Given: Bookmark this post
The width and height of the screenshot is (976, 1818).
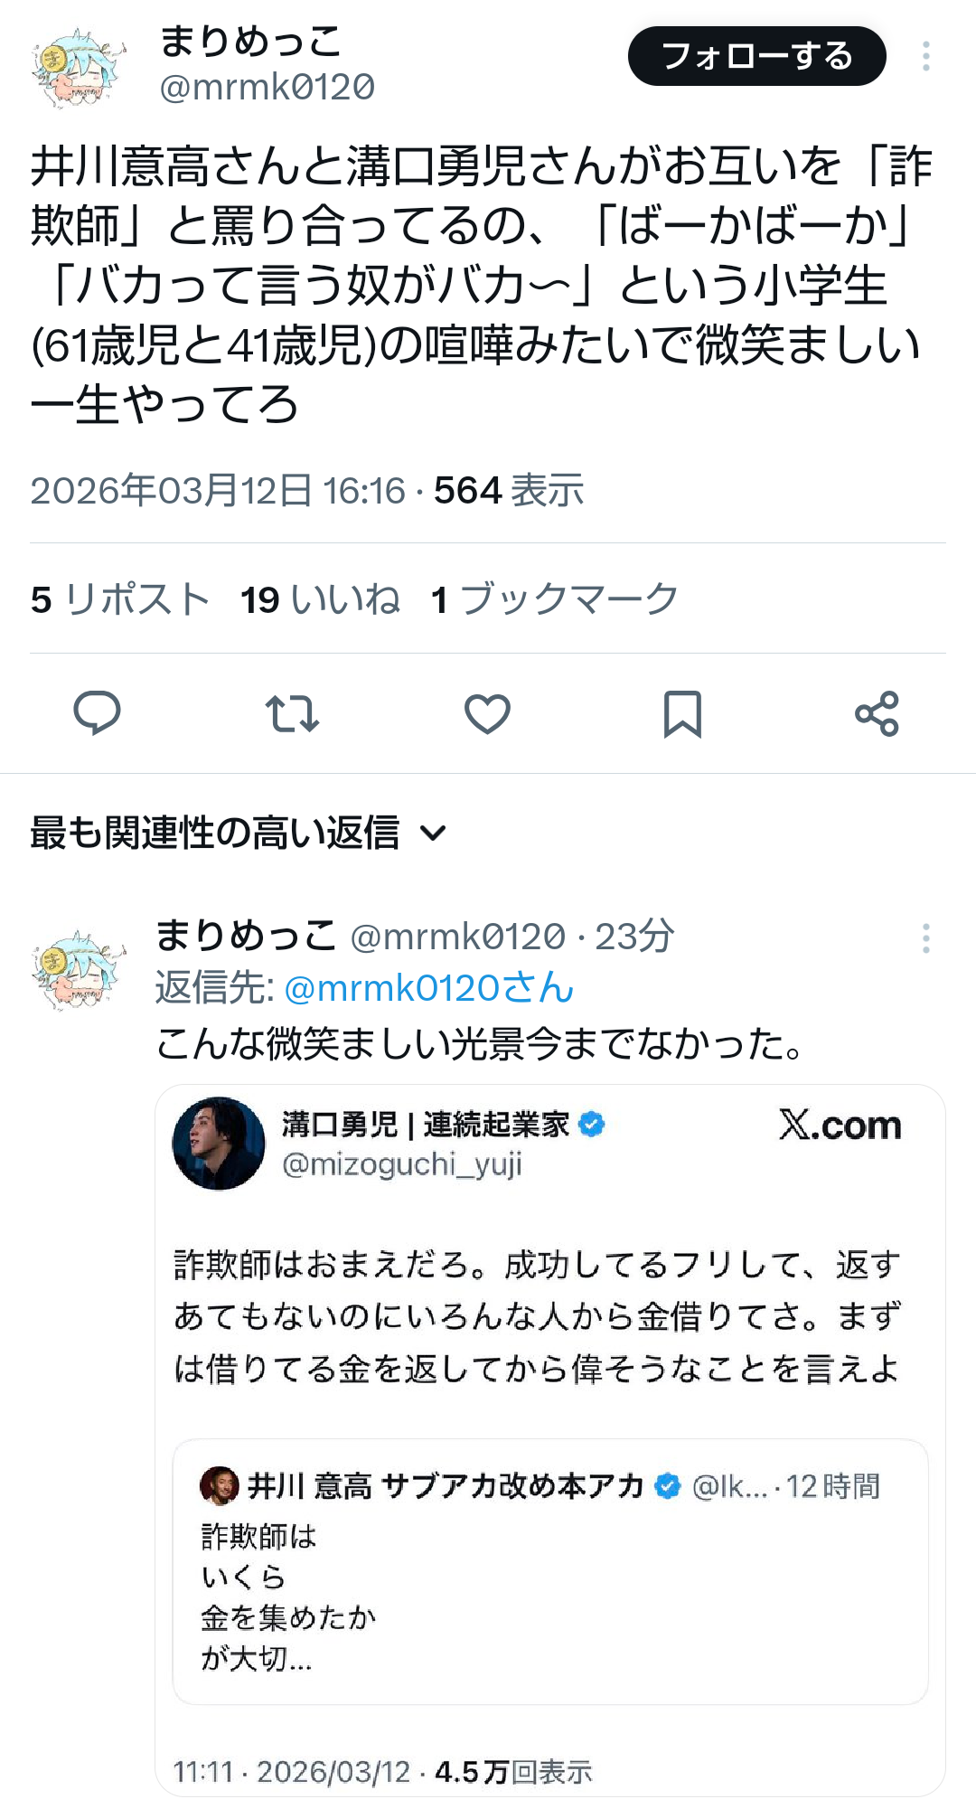Looking at the screenshot, I should 682,713.
